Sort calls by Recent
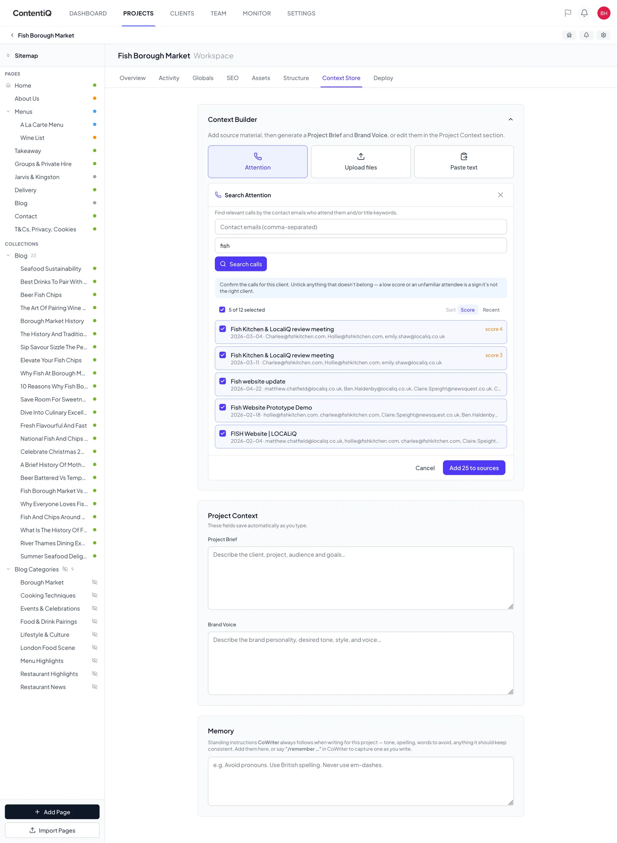The height and width of the screenshot is (843, 617). click(491, 310)
